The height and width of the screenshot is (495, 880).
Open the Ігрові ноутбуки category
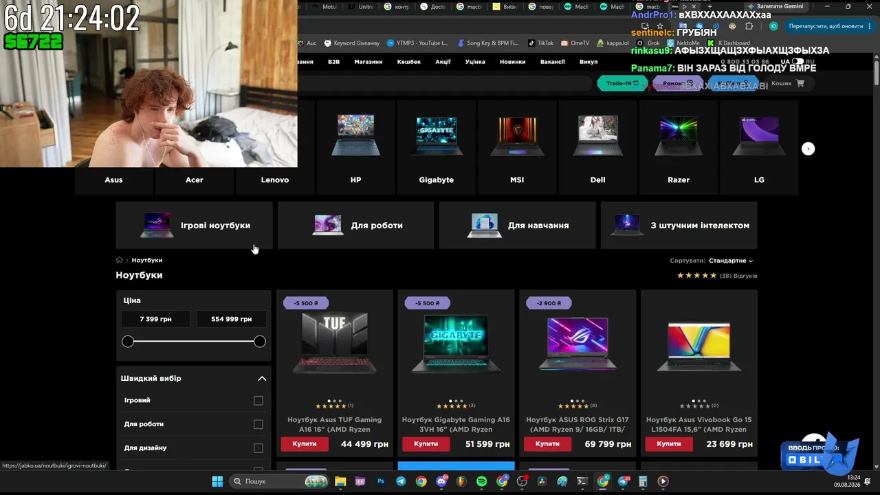[195, 225]
